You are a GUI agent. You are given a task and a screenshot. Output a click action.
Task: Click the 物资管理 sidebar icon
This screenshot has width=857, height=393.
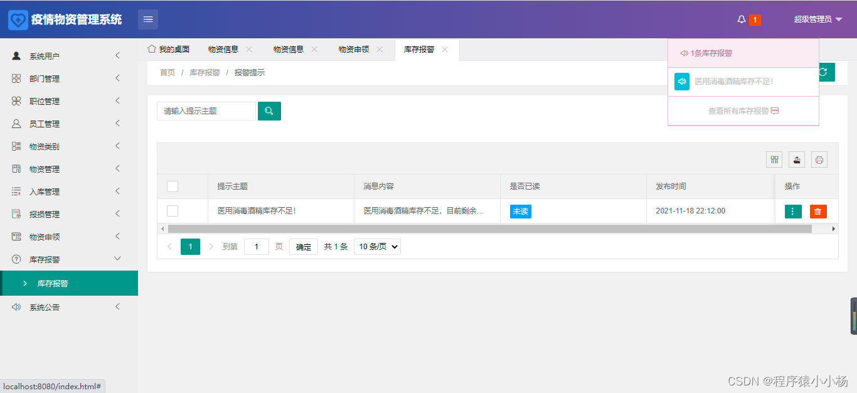point(16,169)
